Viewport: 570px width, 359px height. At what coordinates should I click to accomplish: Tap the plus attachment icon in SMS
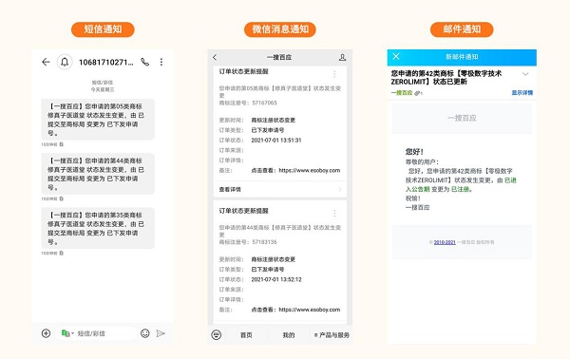(x=47, y=333)
